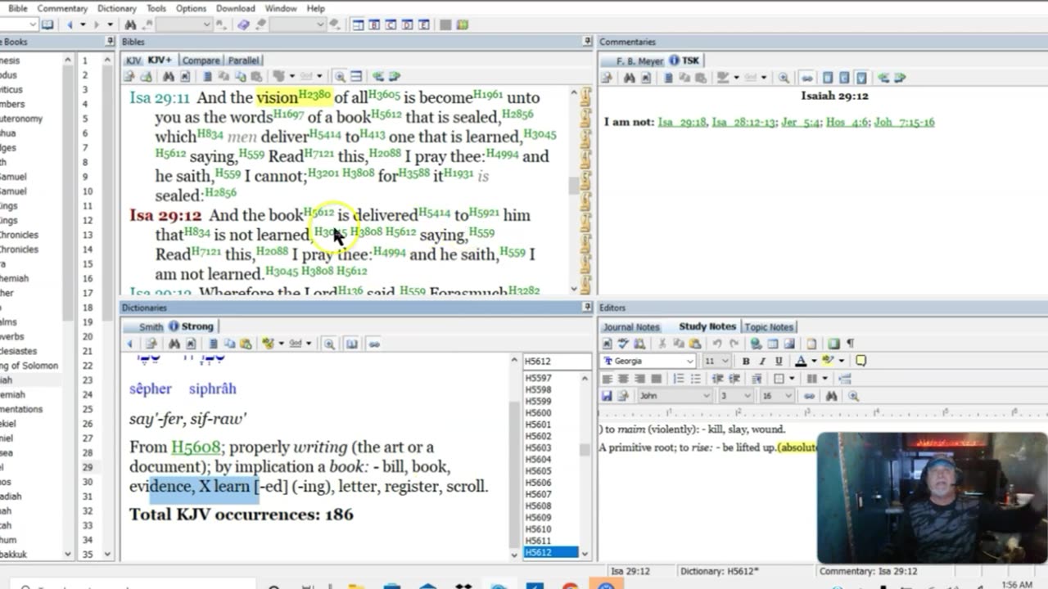This screenshot has width=1048, height=589.
Task: Switch to the KJV Bible tab
Action: [133, 61]
